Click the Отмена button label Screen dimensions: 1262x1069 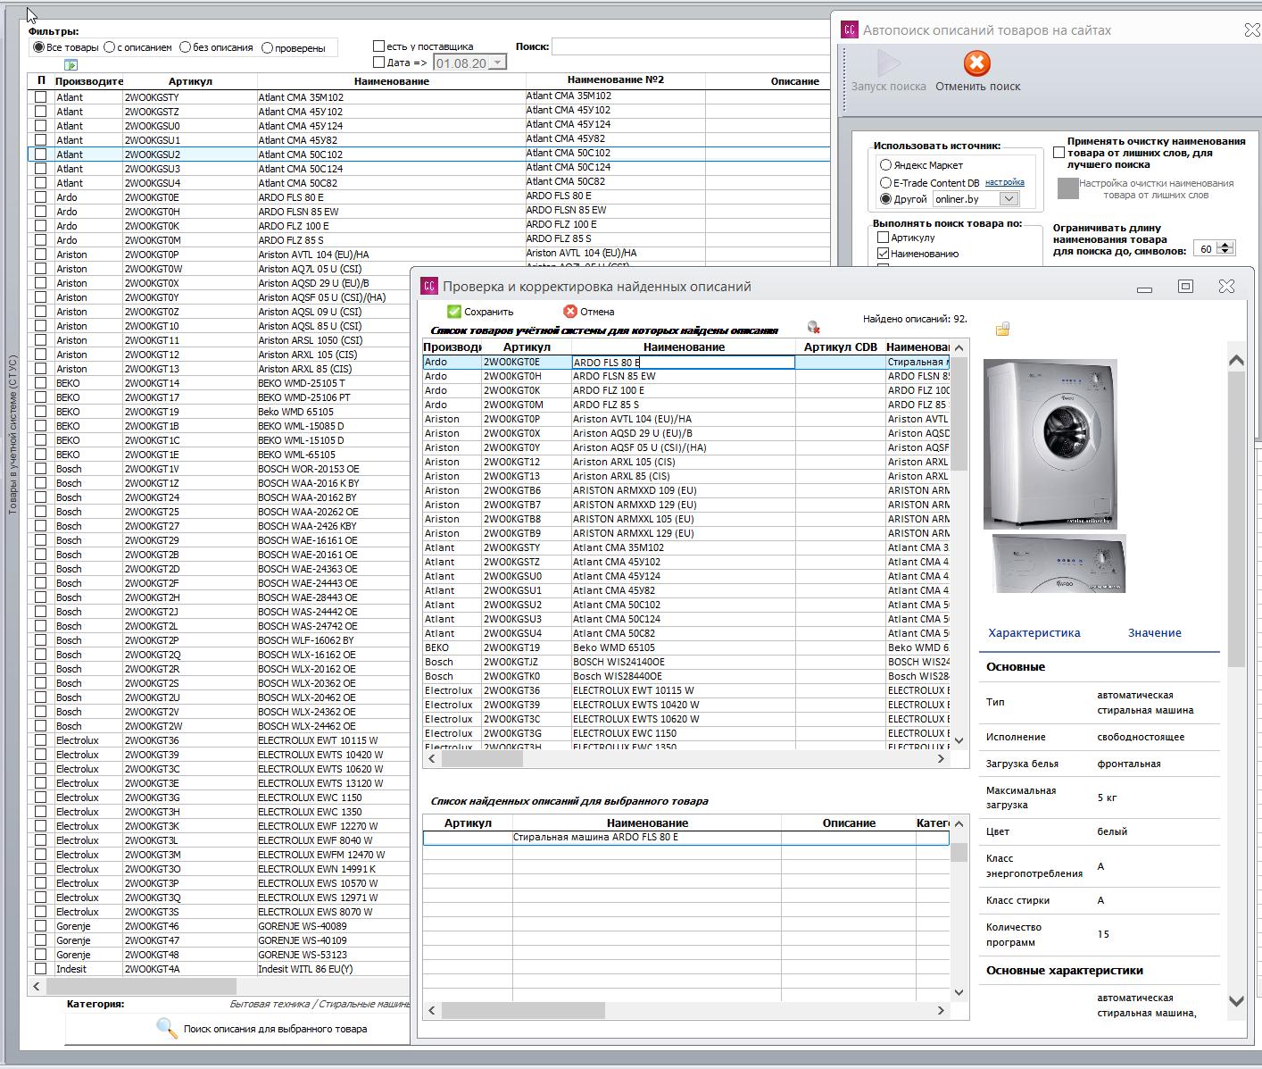point(597,312)
